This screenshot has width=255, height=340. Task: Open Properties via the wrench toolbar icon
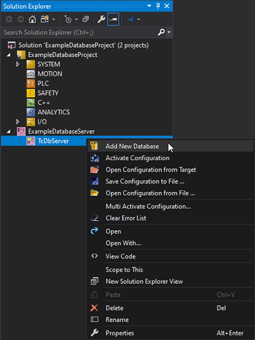[x=101, y=19]
